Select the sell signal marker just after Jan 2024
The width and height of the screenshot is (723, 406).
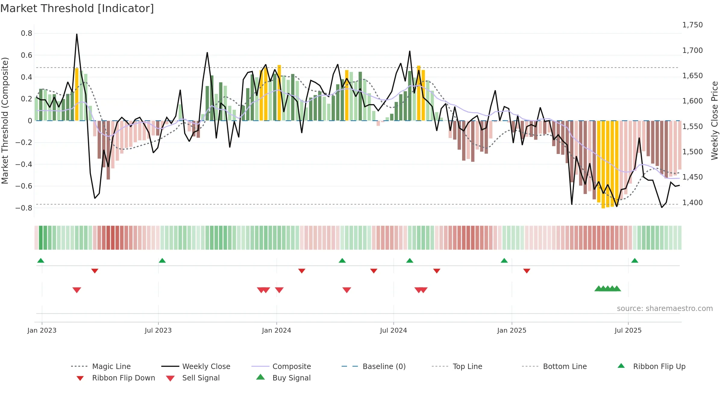(x=279, y=290)
